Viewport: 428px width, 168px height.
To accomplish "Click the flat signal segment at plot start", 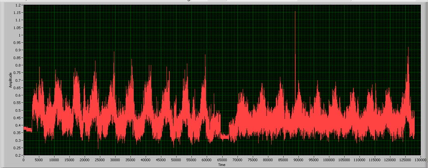I will (27, 129).
